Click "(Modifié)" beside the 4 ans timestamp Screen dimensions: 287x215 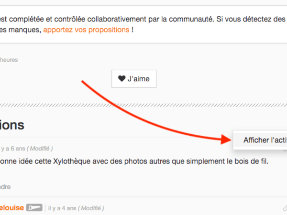tap(91, 208)
